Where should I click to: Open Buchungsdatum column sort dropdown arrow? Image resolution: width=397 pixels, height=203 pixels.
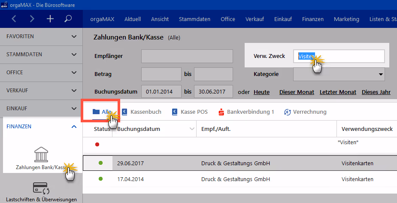click(x=192, y=129)
